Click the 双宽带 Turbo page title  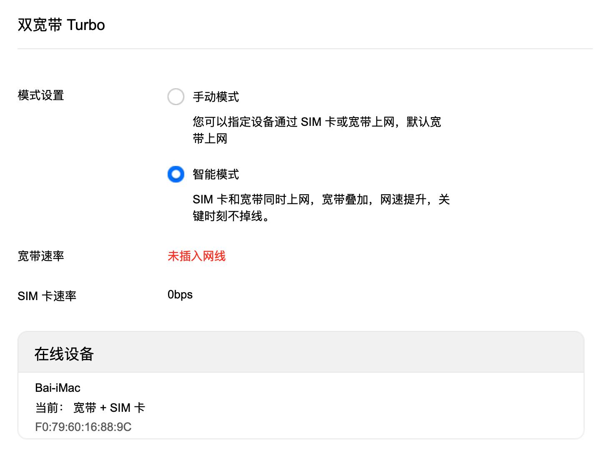61,25
